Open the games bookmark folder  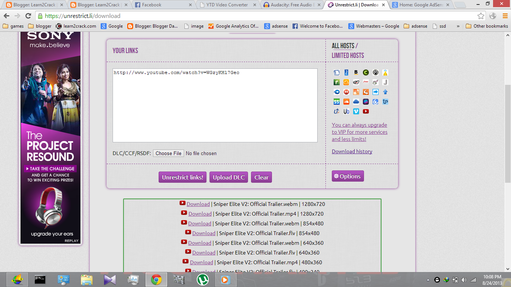point(13,26)
